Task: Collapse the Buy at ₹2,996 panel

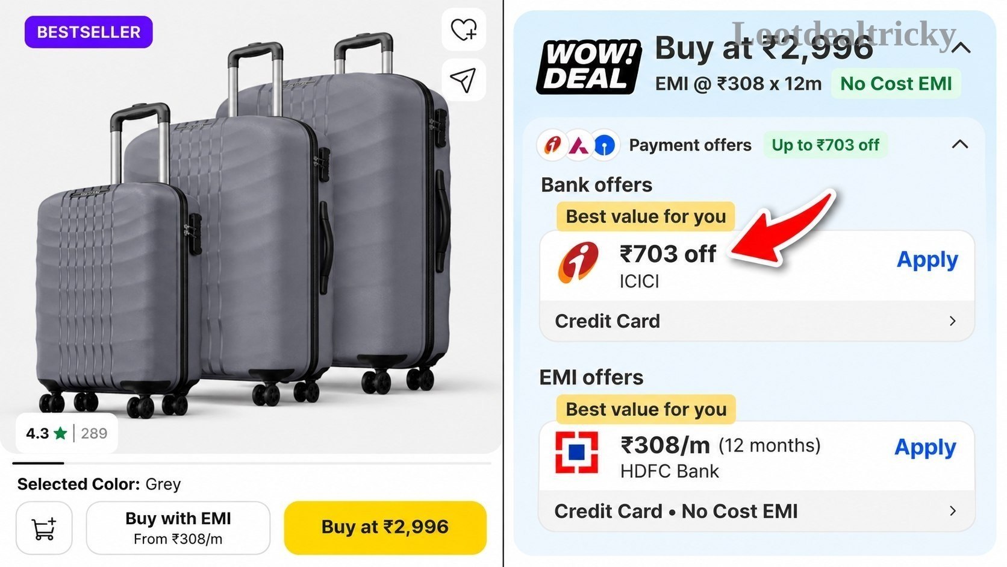Action: [x=961, y=48]
